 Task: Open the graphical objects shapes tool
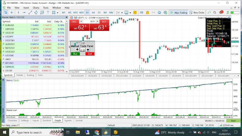[x=54, y=13]
